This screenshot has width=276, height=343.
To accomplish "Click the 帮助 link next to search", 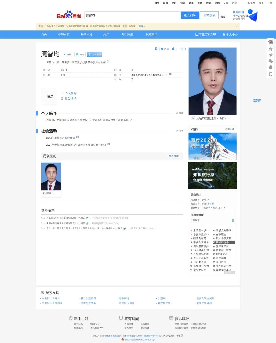I will tap(223, 17).
